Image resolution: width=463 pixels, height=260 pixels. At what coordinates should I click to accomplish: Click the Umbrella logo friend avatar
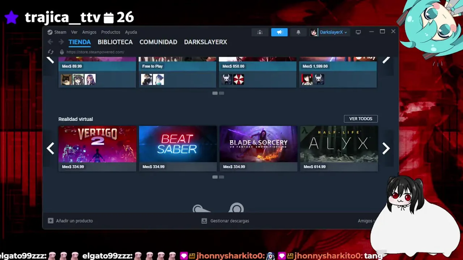coord(239,79)
